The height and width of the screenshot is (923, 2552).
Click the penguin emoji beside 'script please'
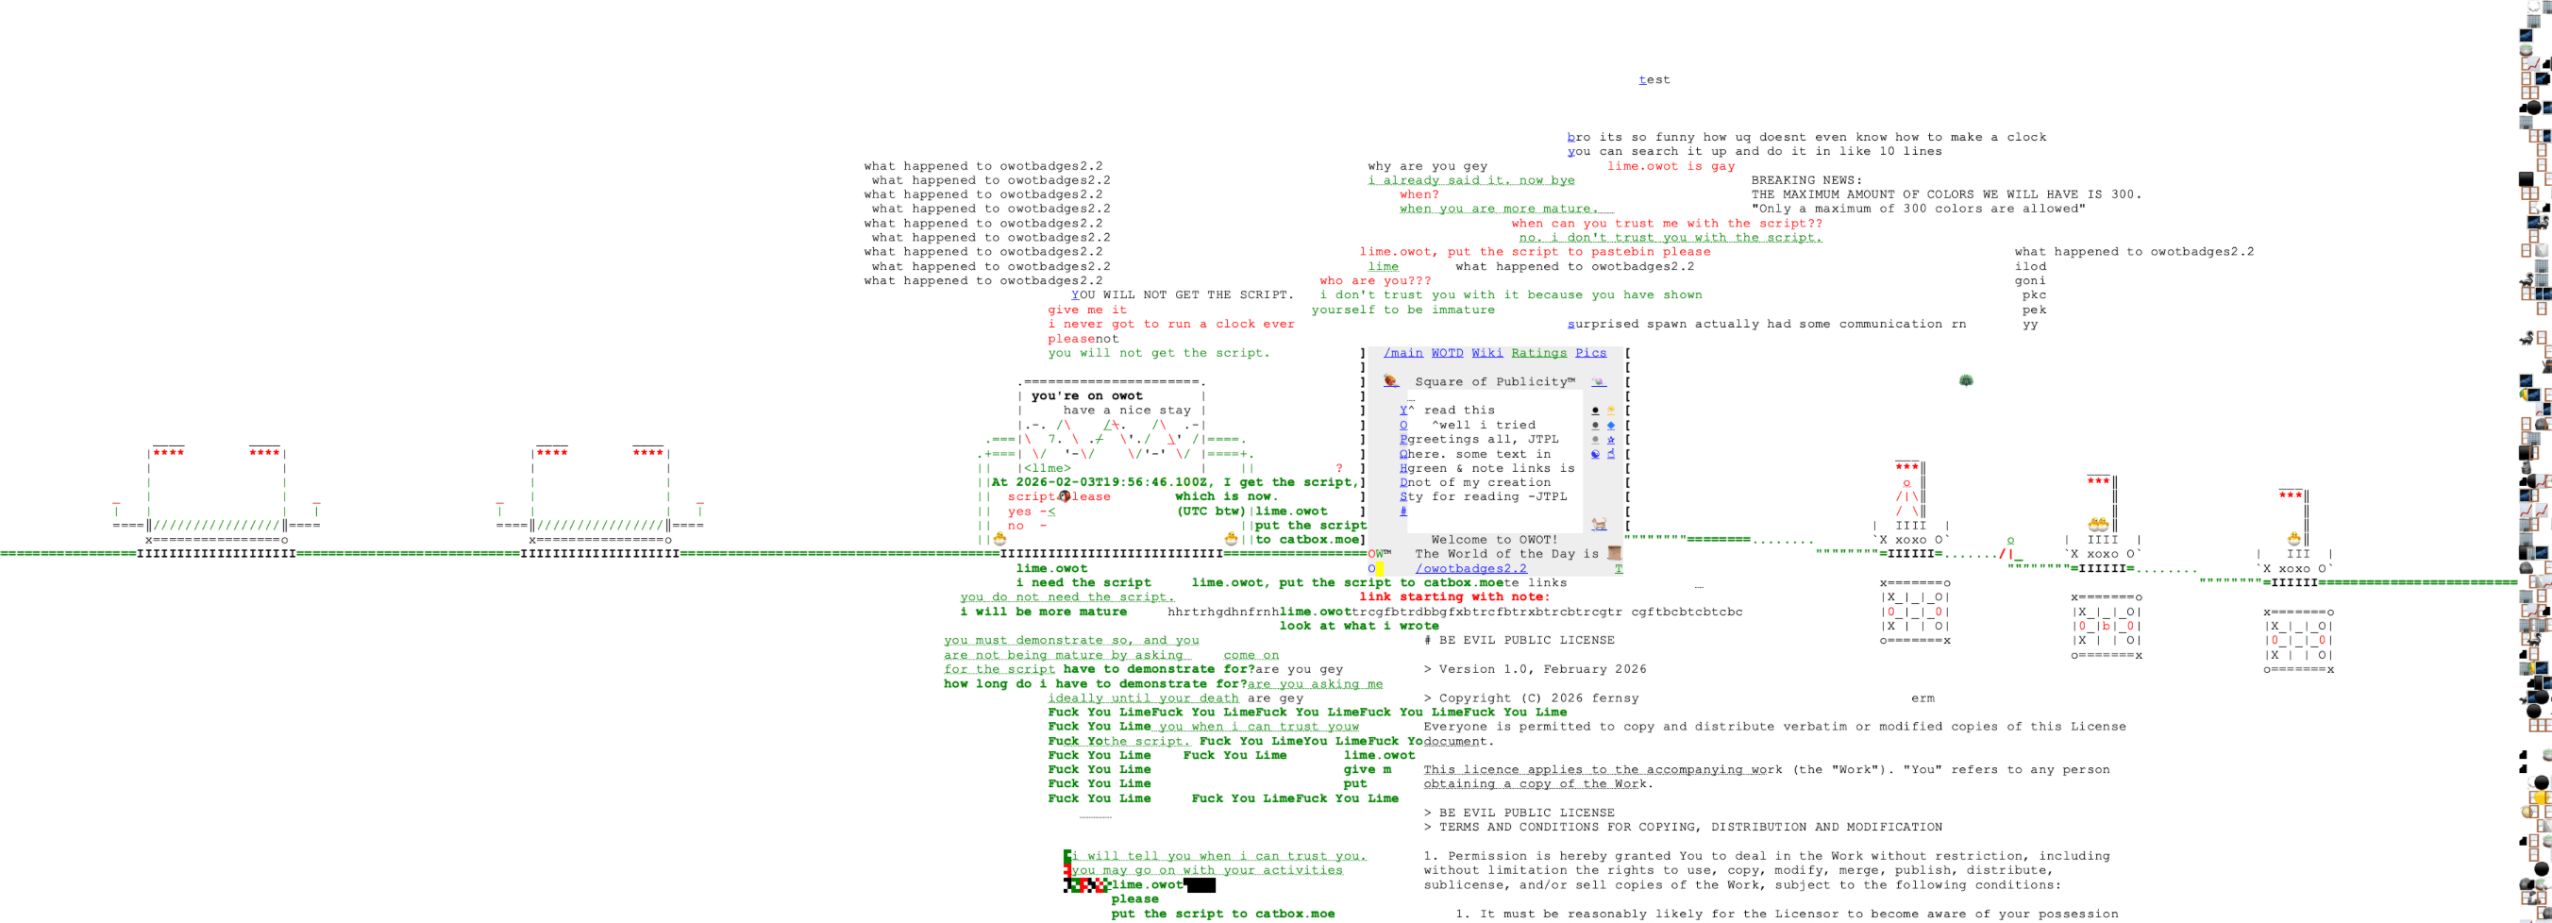tap(1064, 496)
